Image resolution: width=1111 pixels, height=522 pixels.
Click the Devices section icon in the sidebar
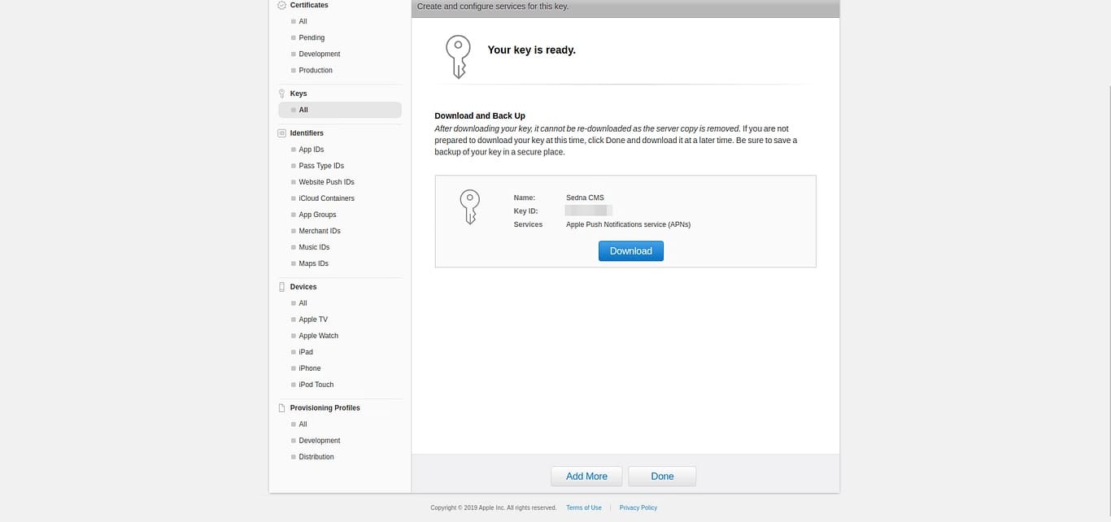282,286
